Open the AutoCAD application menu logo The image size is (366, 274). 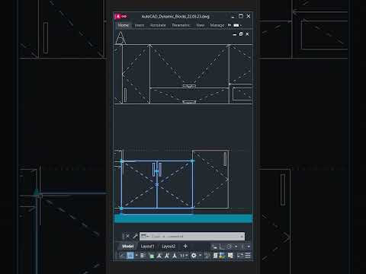(121, 17)
